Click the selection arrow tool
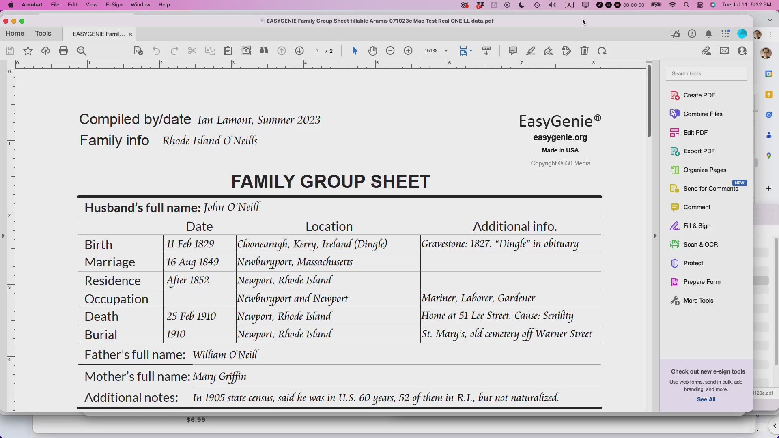Image resolution: width=779 pixels, height=438 pixels. pyautogui.click(x=355, y=51)
